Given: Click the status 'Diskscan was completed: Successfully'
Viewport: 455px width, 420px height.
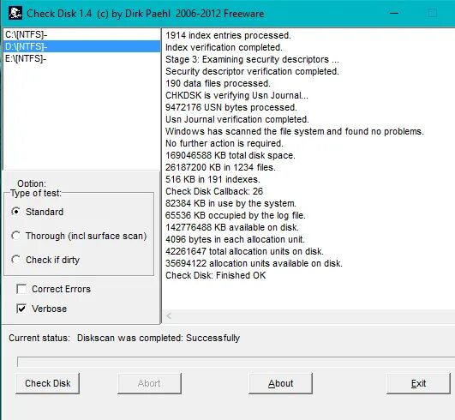Looking at the screenshot, I should pos(159,338).
